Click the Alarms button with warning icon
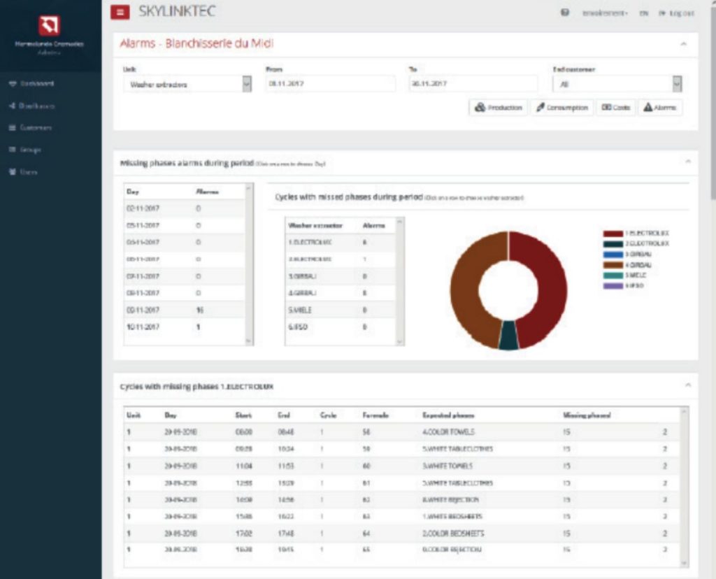Viewport: 716px width, 579px height. (659, 108)
